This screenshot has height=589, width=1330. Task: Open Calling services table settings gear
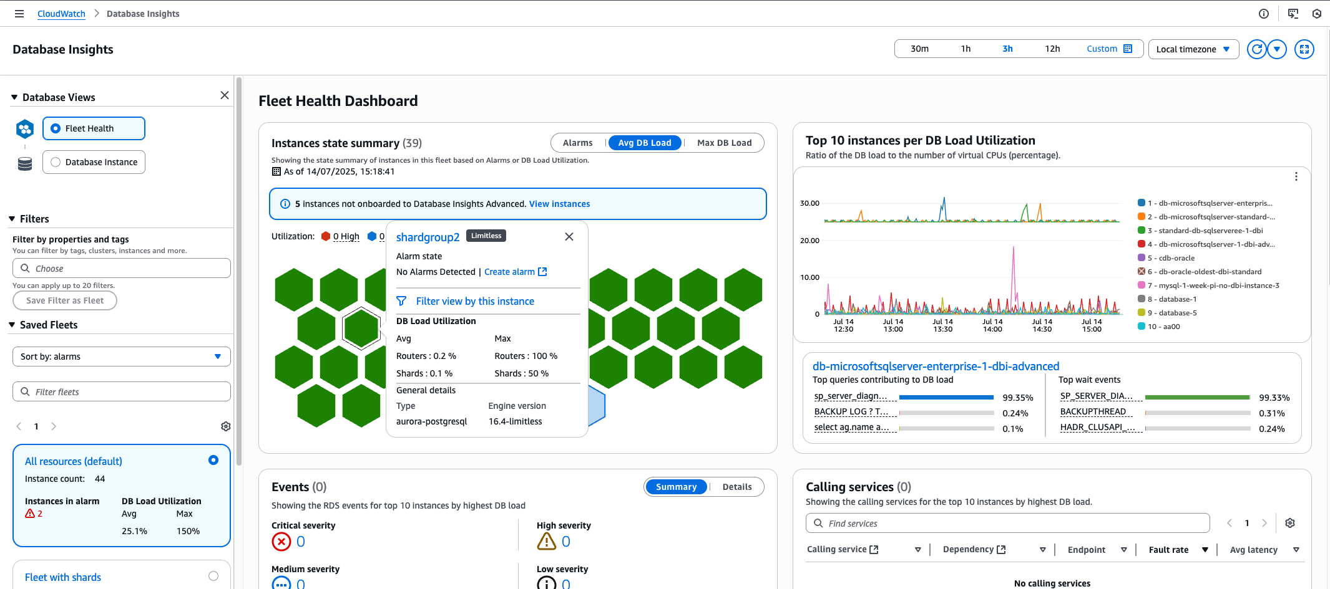click(1290, 523)
